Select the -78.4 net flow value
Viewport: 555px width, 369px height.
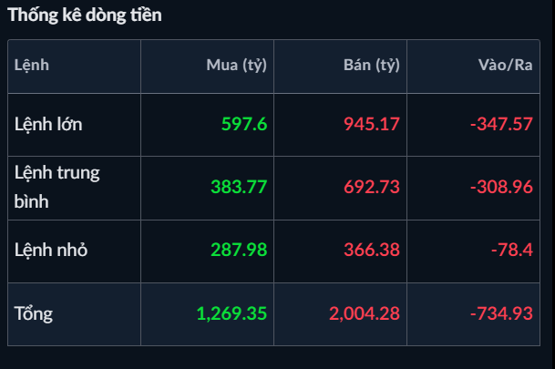click(x=513, y=250)
